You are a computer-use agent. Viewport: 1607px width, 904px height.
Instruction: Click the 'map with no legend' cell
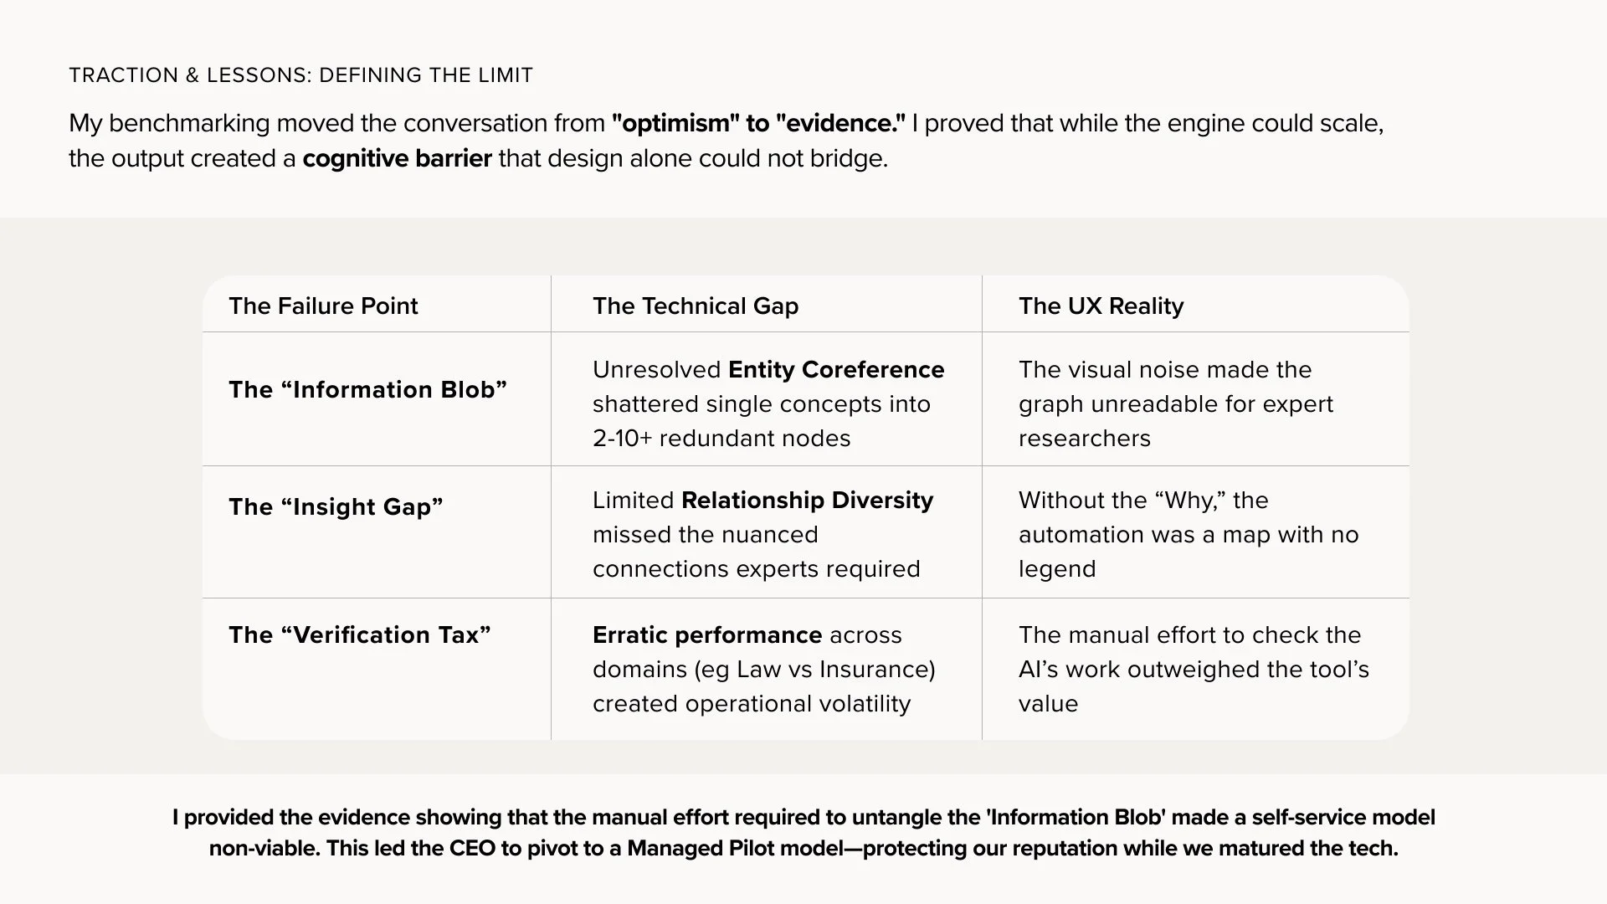click(x=1188, y=534)
